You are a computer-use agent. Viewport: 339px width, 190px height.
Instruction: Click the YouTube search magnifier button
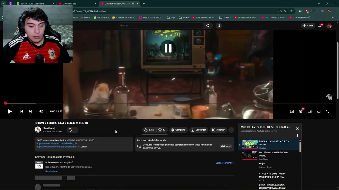(x=208, y=26)
